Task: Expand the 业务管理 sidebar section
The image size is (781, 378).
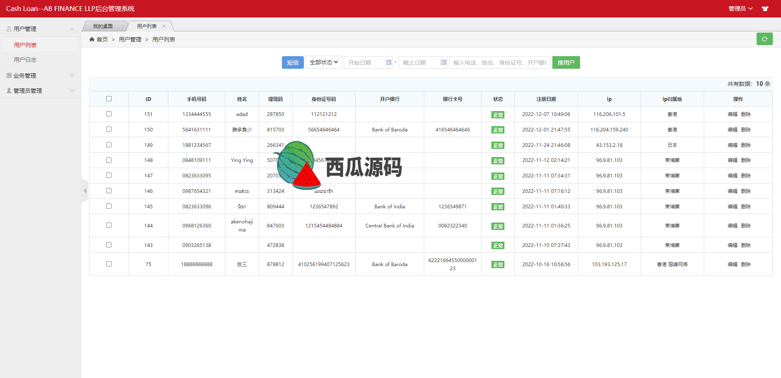Action: [x=41, y=75]
